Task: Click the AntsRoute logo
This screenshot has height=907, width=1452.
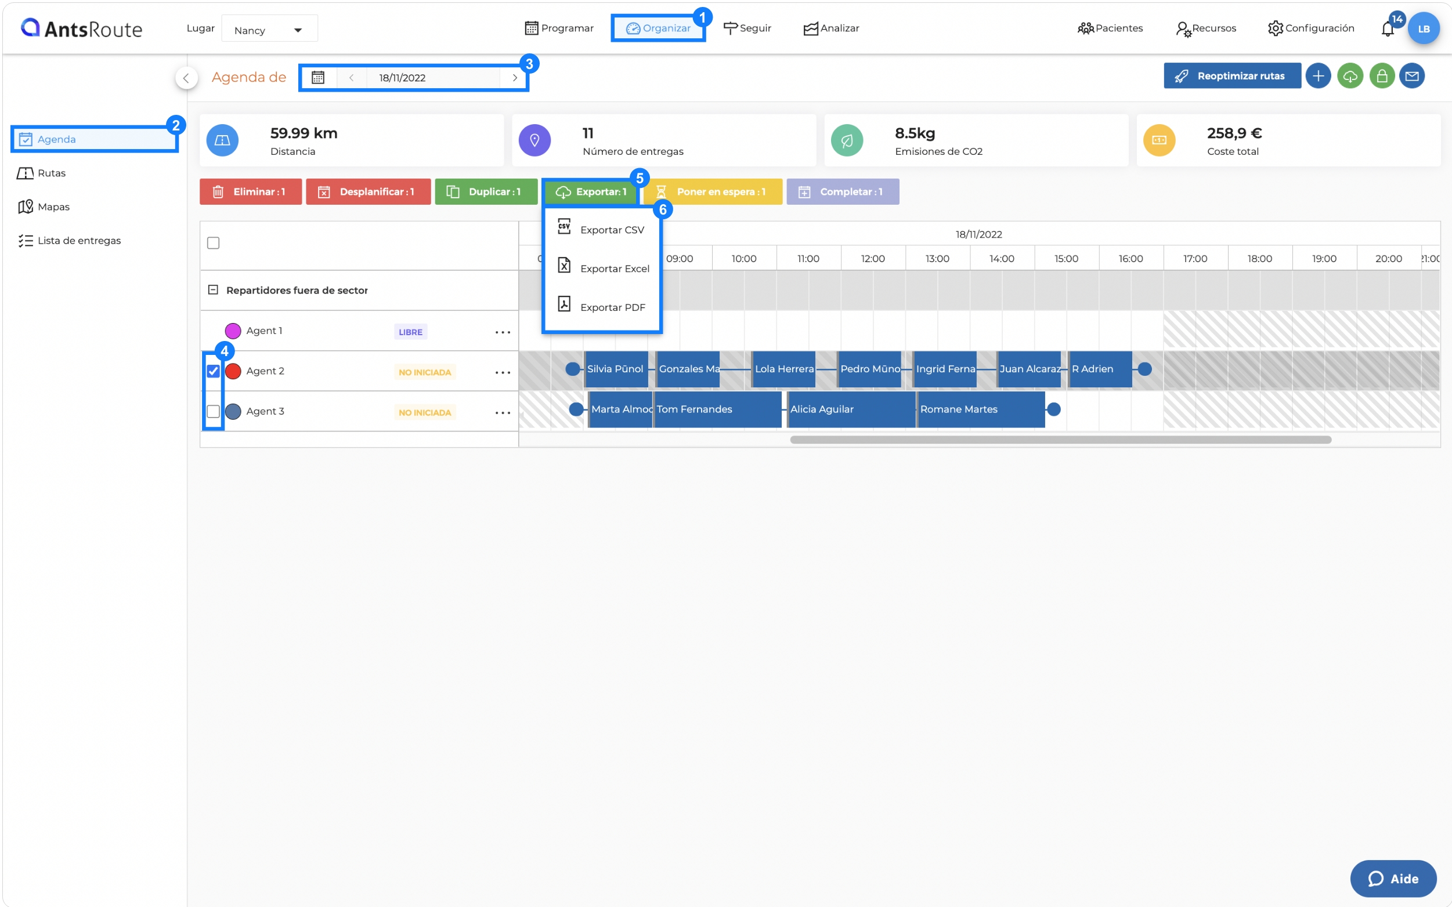Action: point(81,28)
